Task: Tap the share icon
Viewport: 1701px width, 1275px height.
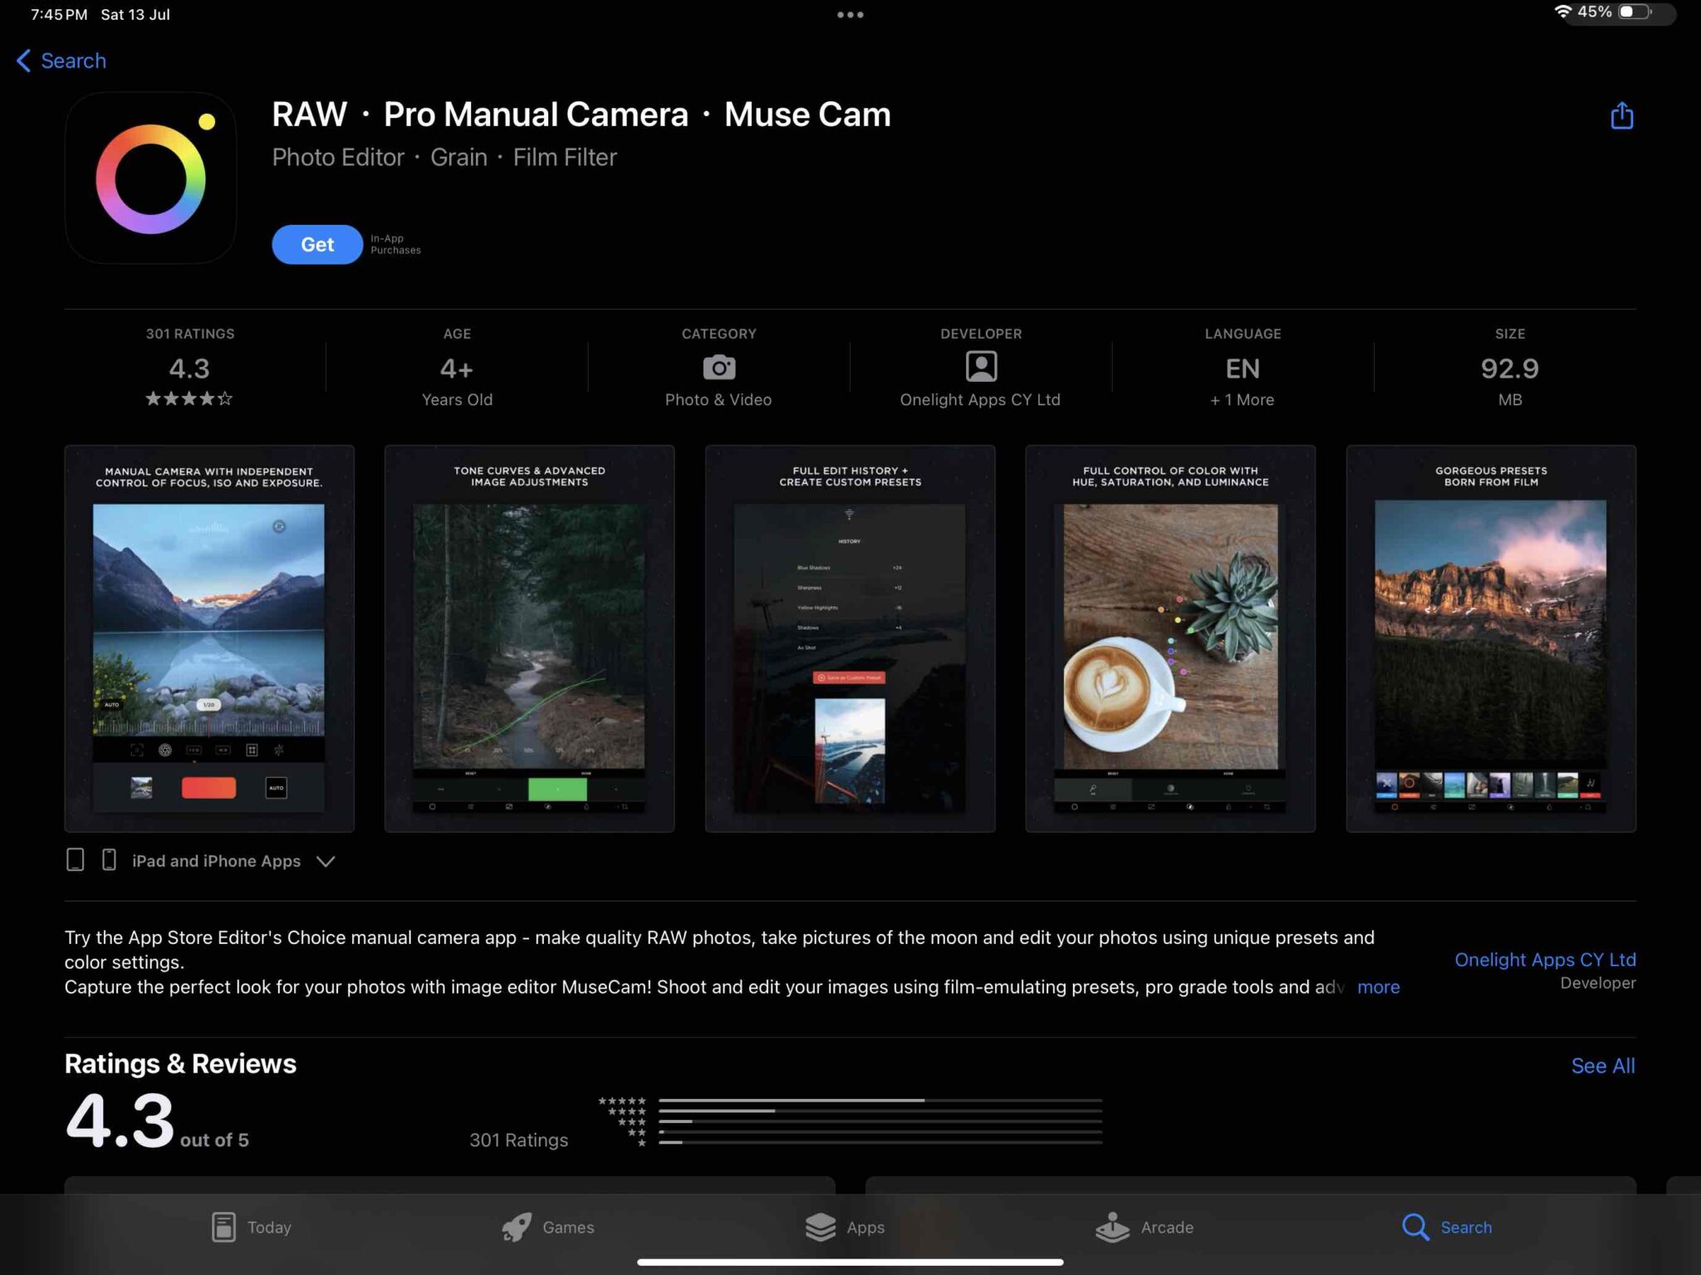Action: (1620, 116)
